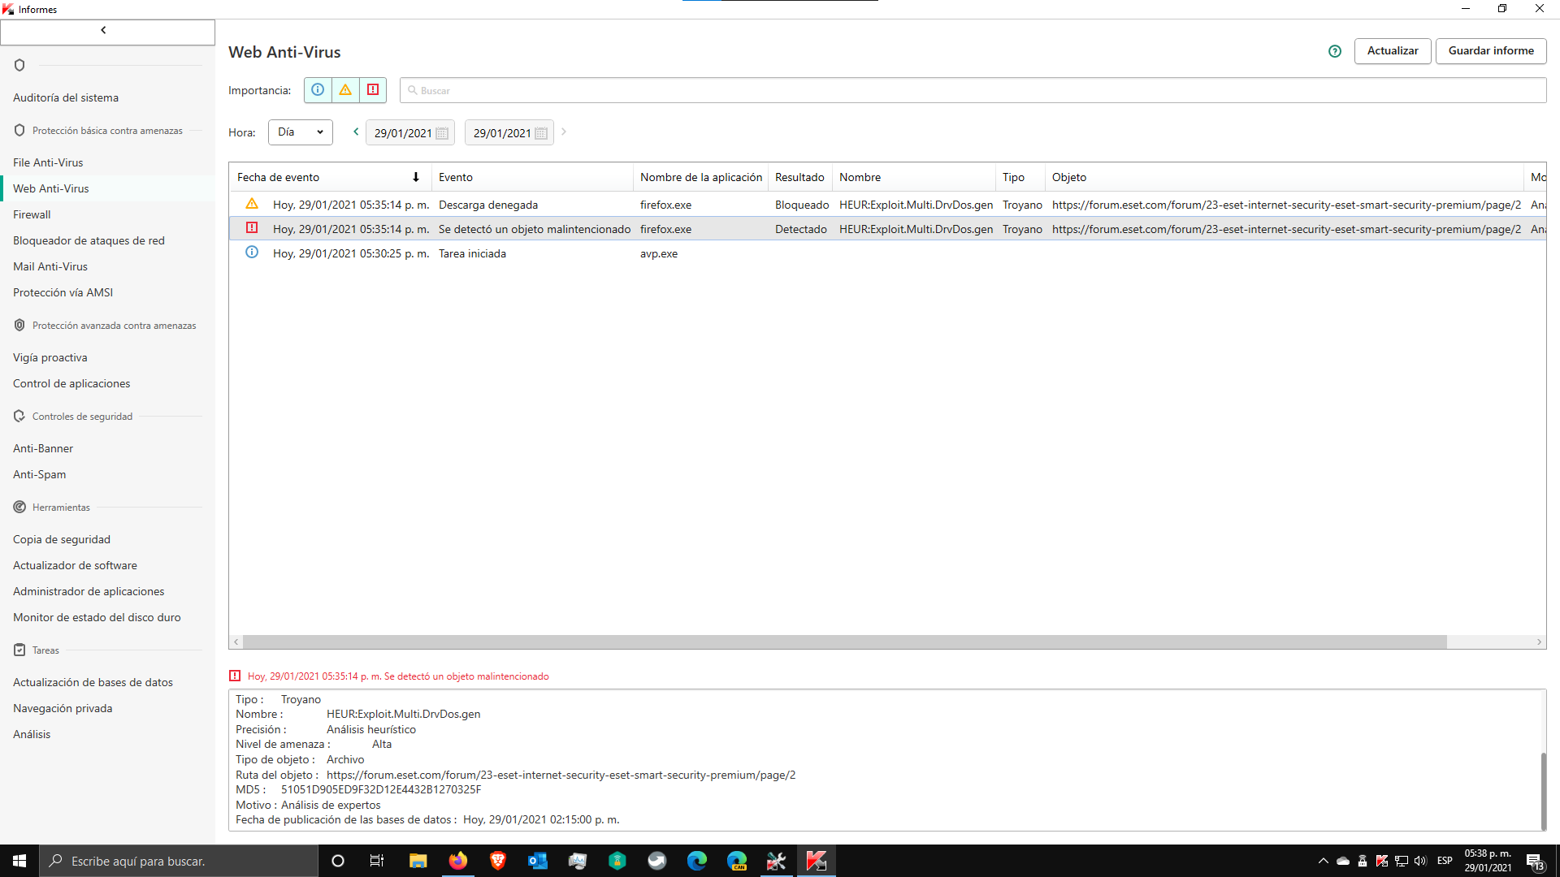Click Kaspersky icon in taskbar
Viewport: 1560px width, 877px height.
tap(817, 861)
